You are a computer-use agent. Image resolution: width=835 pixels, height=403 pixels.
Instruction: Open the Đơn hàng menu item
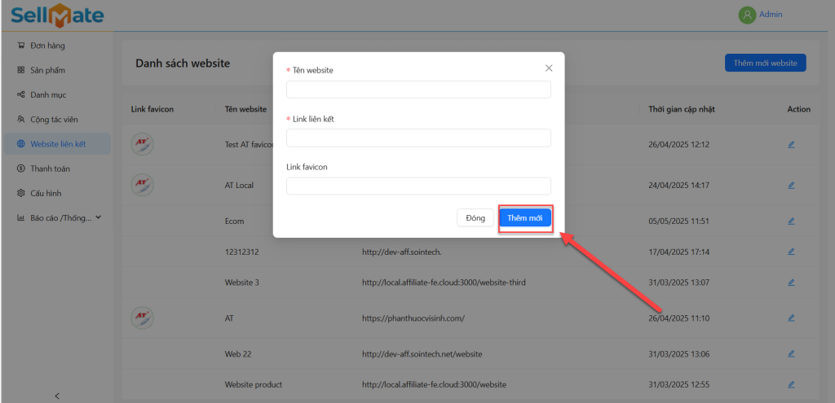pos(47,46)
